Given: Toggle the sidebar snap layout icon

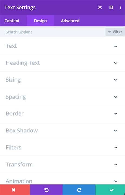Looking at the screenshot, I should coord(111,8).
